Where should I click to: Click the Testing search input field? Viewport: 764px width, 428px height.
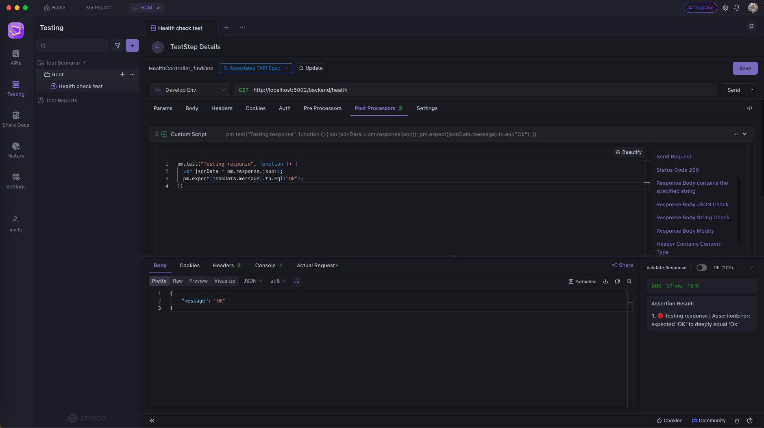pos(73,45)
